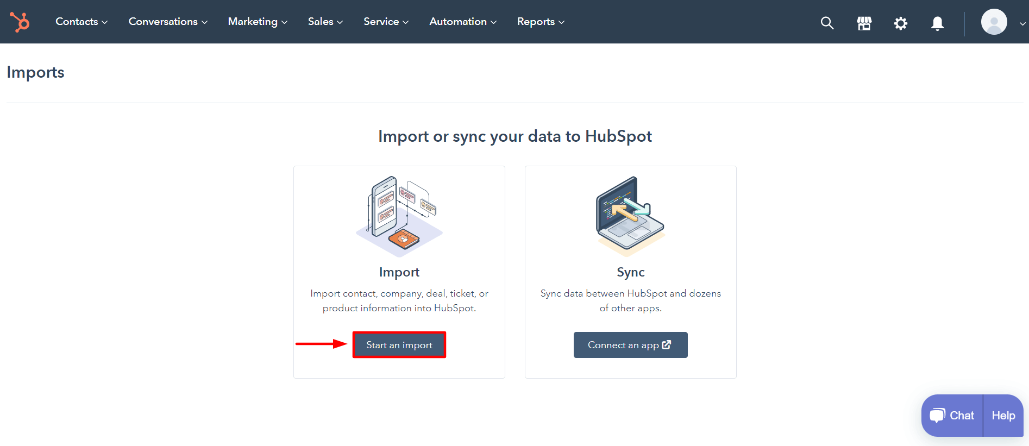
Task: Click the 'Import or sync your data' heading
Action: [x=515, y=136]
